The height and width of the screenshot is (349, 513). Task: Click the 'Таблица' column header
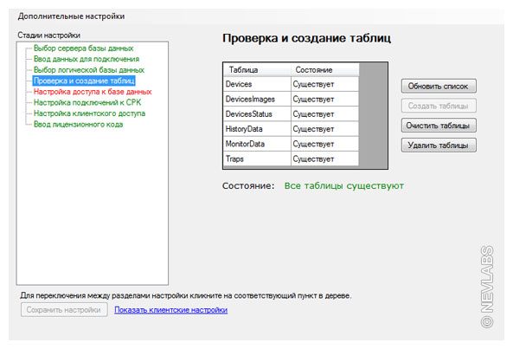pos(257,70)
